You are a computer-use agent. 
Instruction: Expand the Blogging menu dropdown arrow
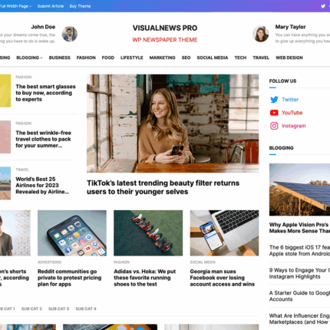coord(41,58)
